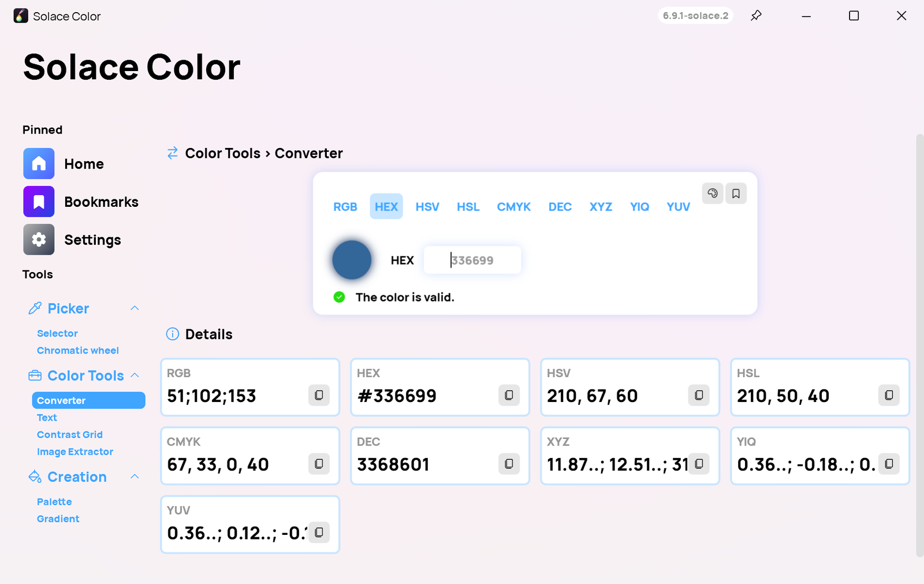Select the HSV tab
The image size is (924, 584).
click(427, 207)
